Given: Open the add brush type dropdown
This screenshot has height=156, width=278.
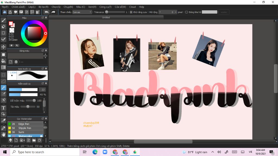Looking at the screenshot, I should (22, 140).
